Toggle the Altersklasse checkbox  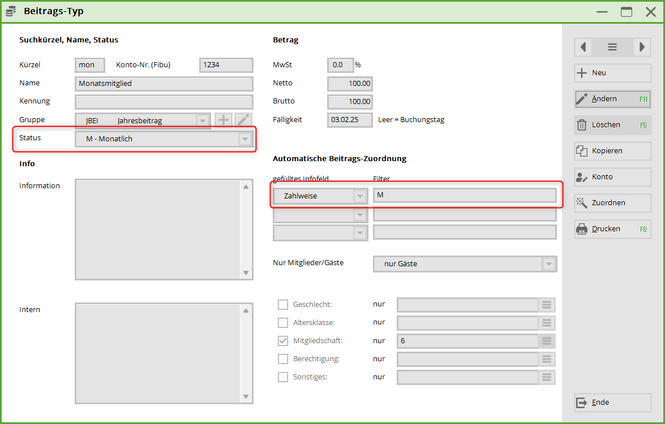point(283,323)
